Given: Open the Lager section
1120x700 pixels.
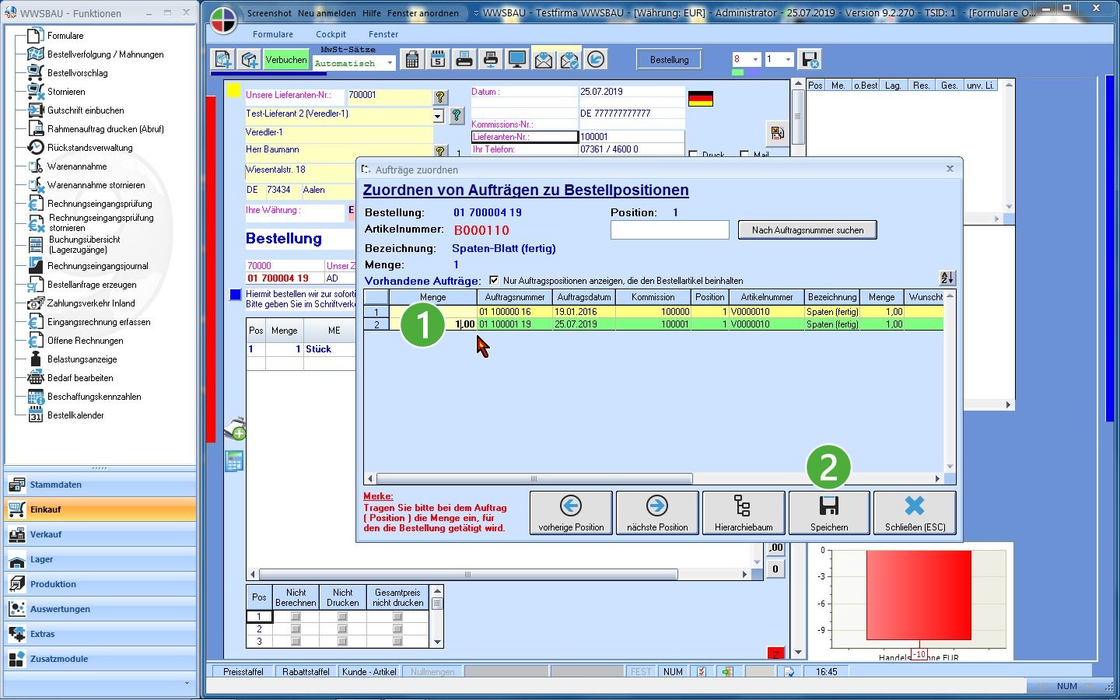Looking at the screenshot, I should click(100, 559).
